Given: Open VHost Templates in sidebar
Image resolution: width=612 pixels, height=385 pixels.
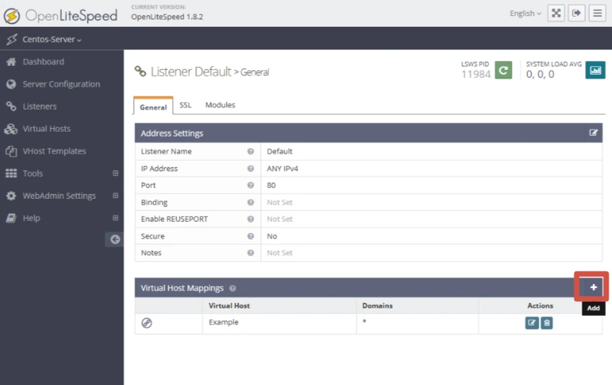Looking at the screenshot, I should point(54,151).
